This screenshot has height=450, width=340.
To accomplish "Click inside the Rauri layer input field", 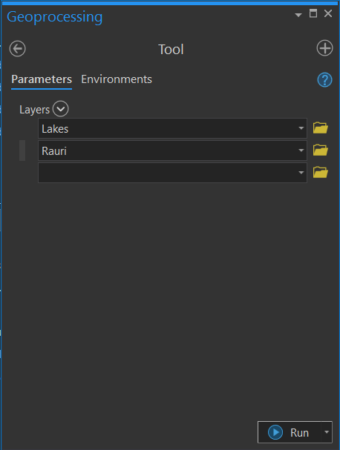I will point(172,150).
